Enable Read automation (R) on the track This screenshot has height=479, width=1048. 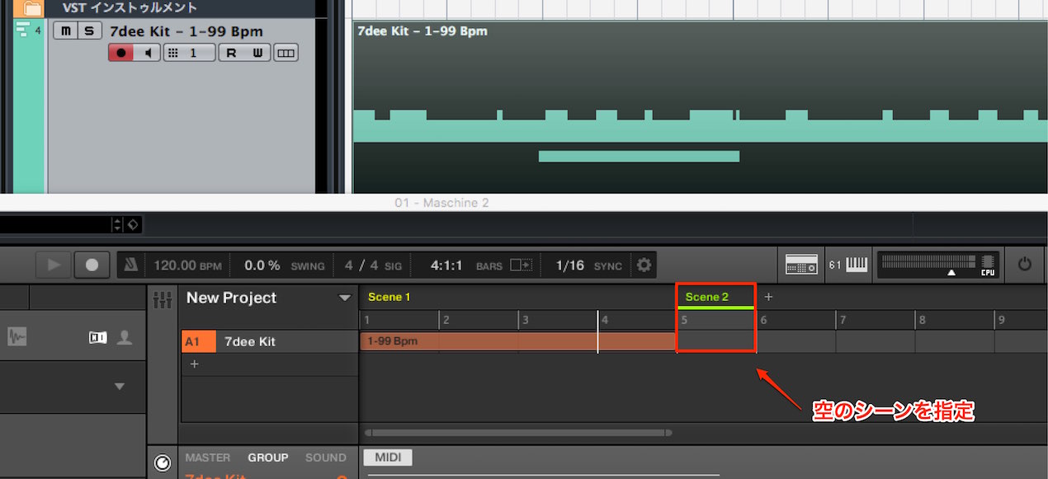pos(232,53)
